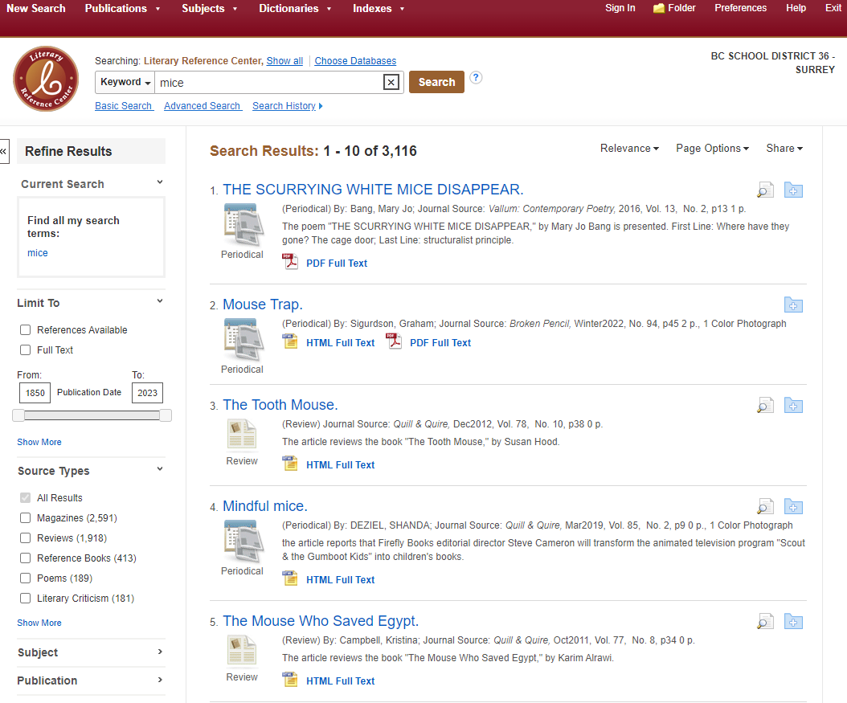Add Scurrying White Mice result to folder
This screenshot has height=703, width=847.
(x=793, y=190)
